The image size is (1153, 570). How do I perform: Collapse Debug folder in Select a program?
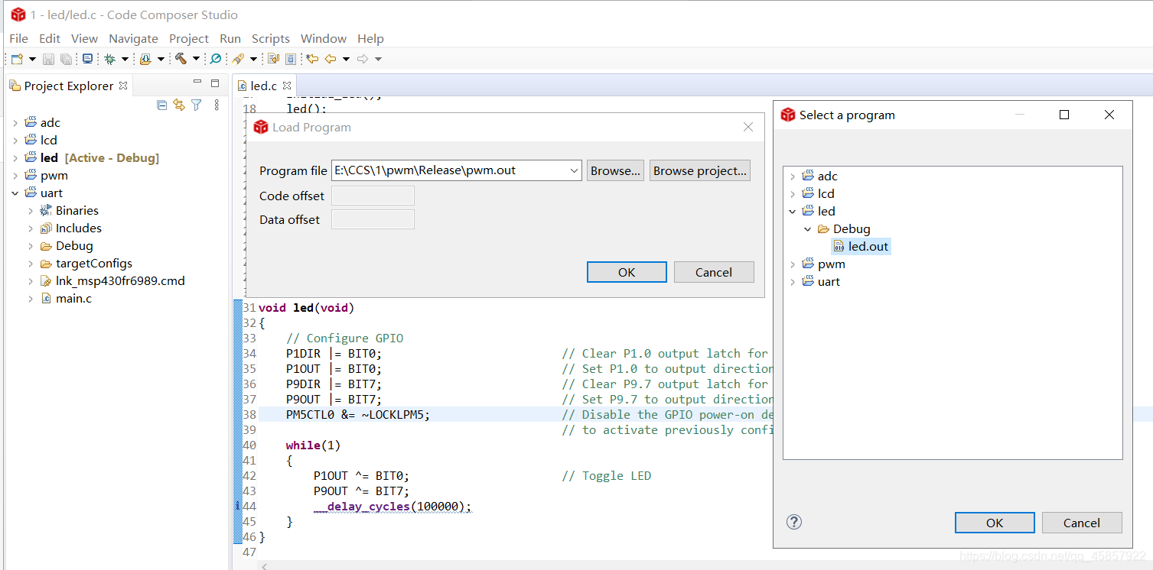click(x=808, y=228)
